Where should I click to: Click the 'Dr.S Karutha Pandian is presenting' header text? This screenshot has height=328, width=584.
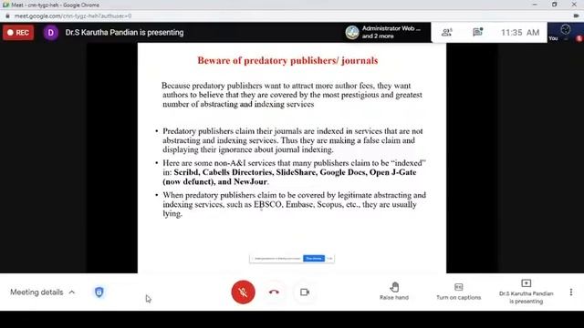[x=124, y=33]
